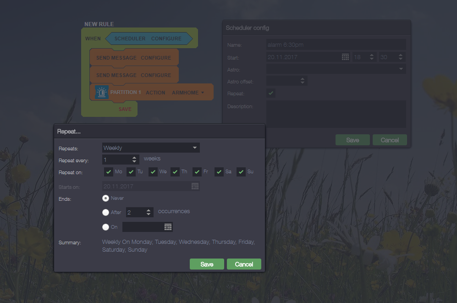Select the On date radio option
Screen dimensions: 457x303
[106, 227]
